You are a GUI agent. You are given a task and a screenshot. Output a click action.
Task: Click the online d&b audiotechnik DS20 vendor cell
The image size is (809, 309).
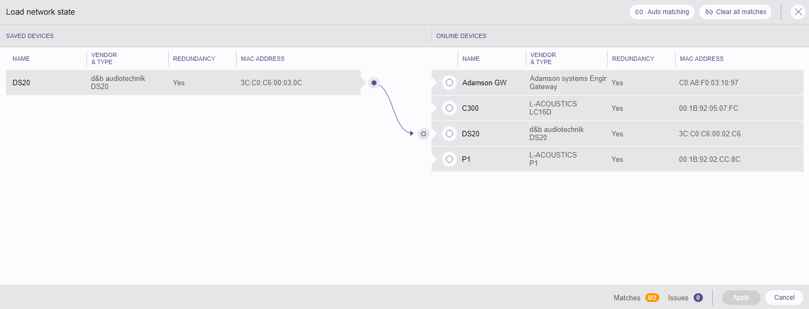[557, 134]
